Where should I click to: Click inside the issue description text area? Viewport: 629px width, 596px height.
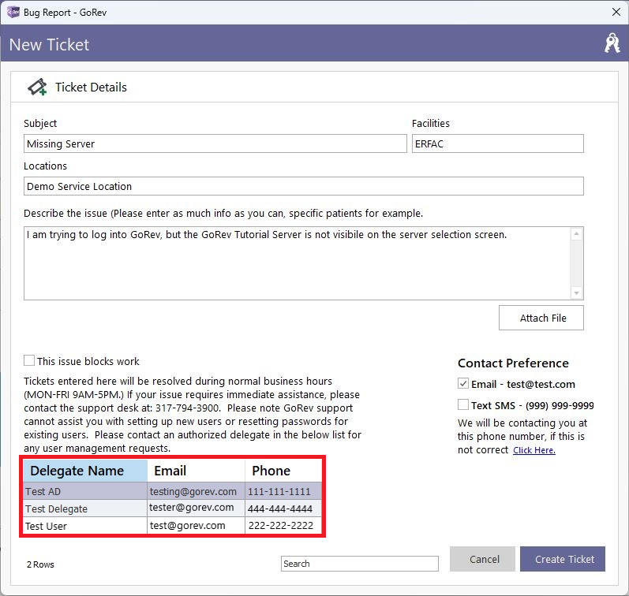[x=297, y=263]
